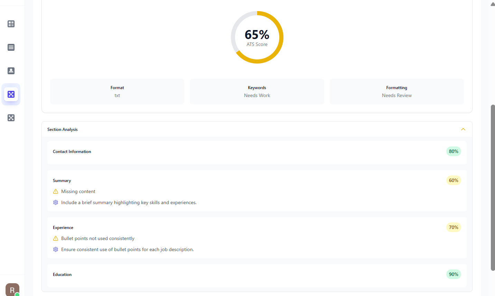Click the gear icon beside bullet points suggestion
495x296 pixels.
tap(55, 249)
